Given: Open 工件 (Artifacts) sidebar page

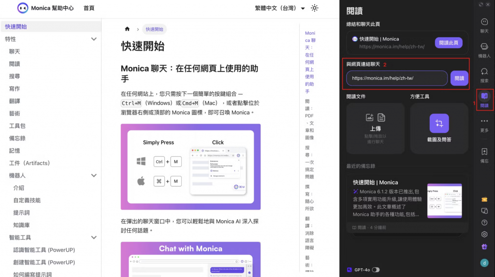Looking at the screenshot, I should point(29,163).
